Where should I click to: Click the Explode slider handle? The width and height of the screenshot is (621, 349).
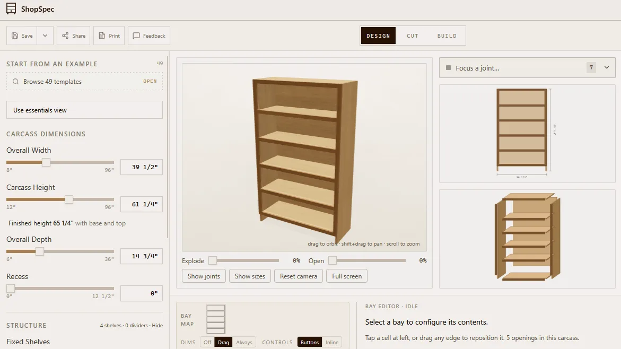click(213, 260)
